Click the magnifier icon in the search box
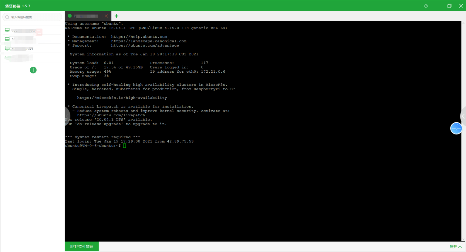 tap(7, 17)
